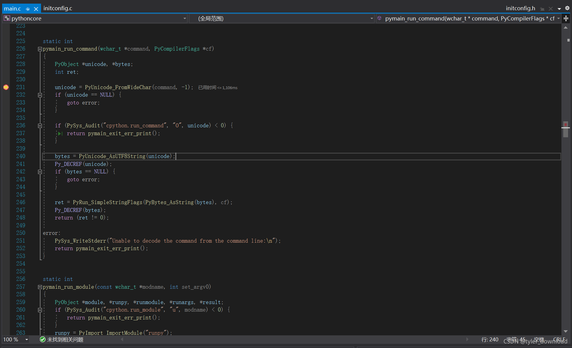572x348 pixels.
Task: Click the error: label on line 250
Action: coord(52,233)
